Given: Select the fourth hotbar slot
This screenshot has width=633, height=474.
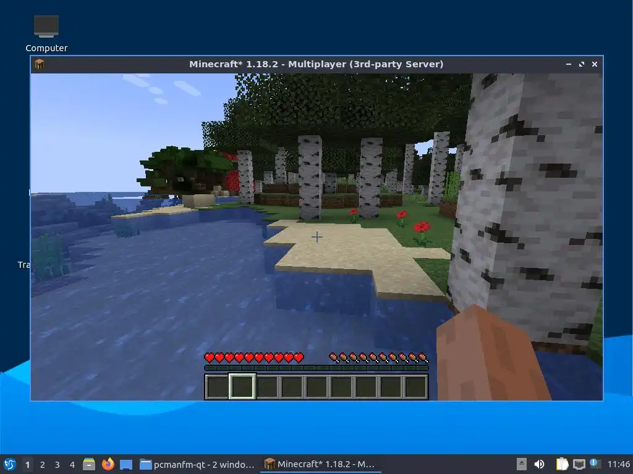Looking at the screenshot, I should [x=292, y=386].
